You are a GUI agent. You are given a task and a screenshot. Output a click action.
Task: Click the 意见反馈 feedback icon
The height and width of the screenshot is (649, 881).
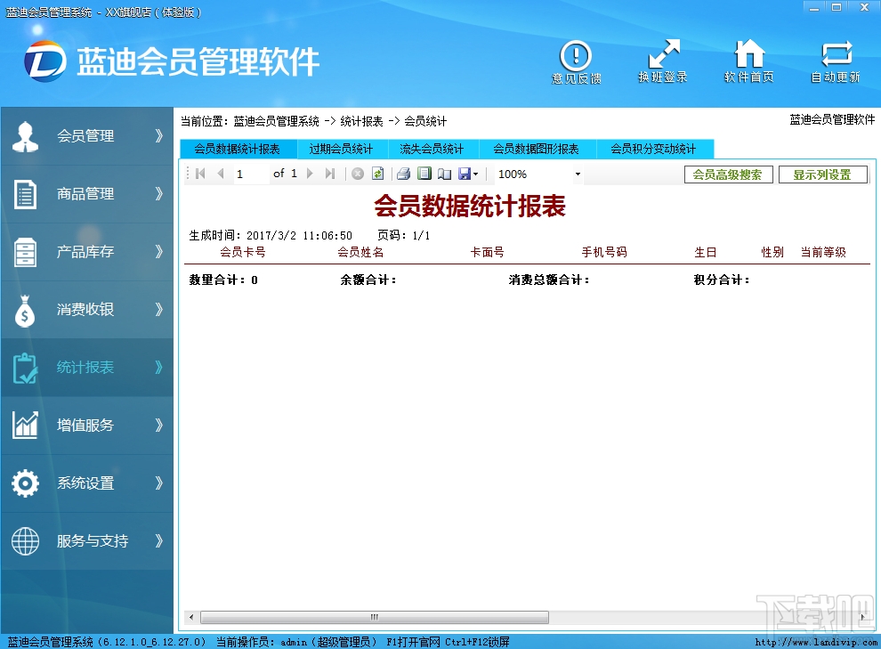pos(575,61)
